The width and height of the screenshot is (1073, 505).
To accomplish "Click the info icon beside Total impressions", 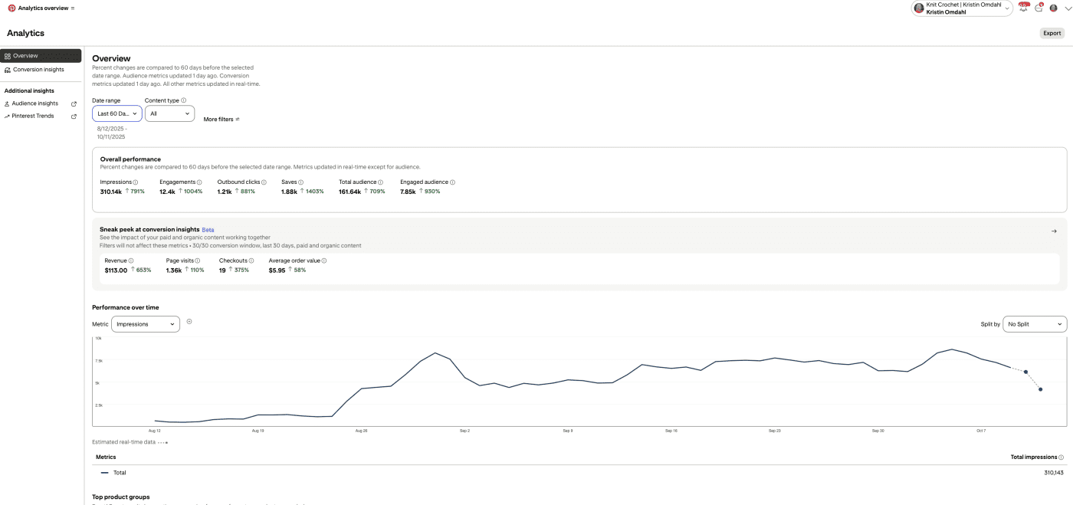I will (x=1061, y=457).
